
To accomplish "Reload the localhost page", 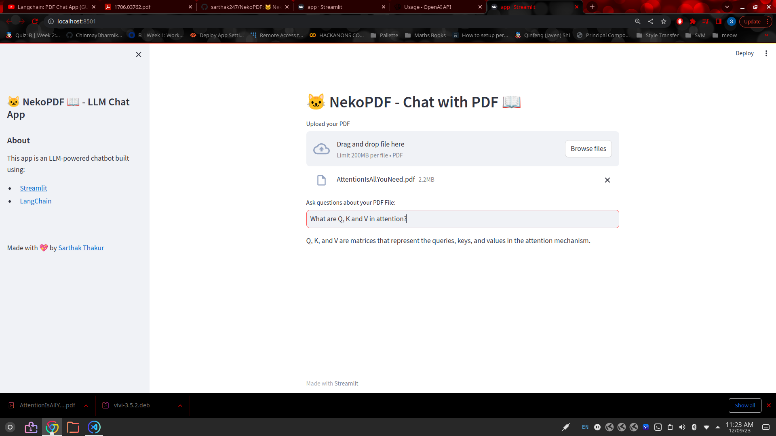I will (x=35, y=21).
